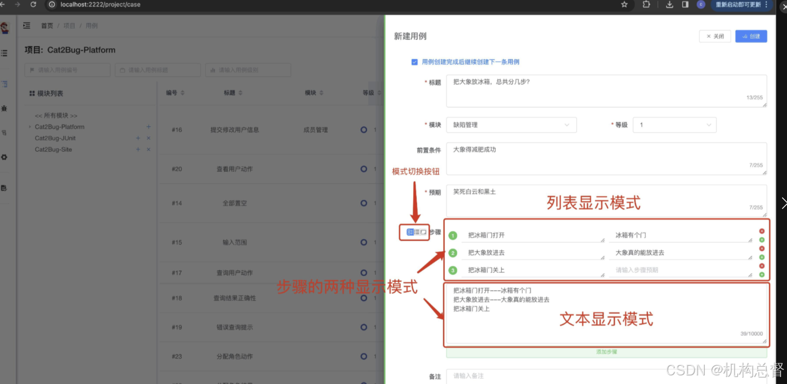Screen dimensions: 787x384
Task: Click the 成员管理 module cell
Action: (x=315, y=130)
